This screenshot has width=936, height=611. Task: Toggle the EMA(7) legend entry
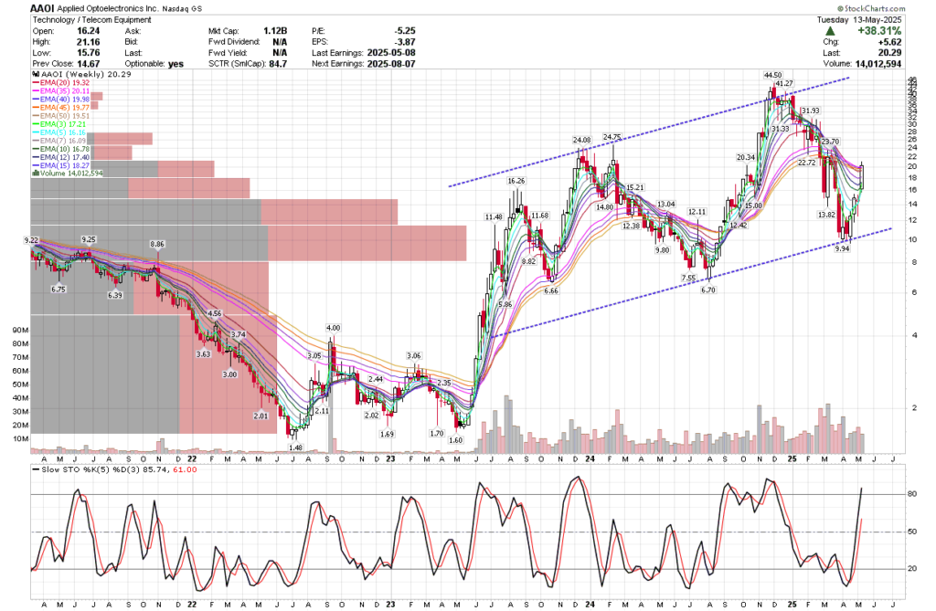(62, 140)
